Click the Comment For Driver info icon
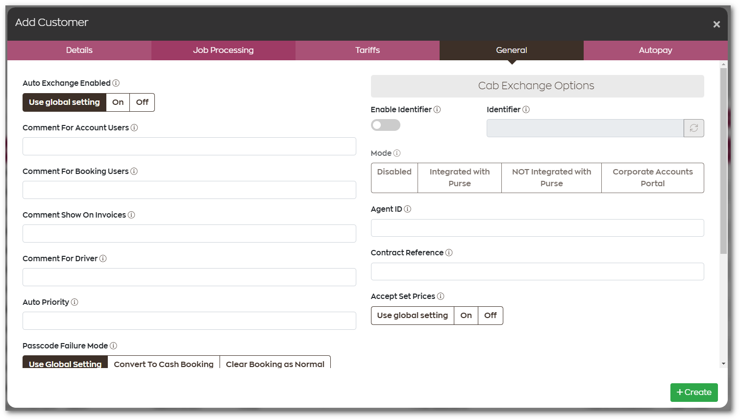This screenshot has height=420, width=740. pos(102,258)
